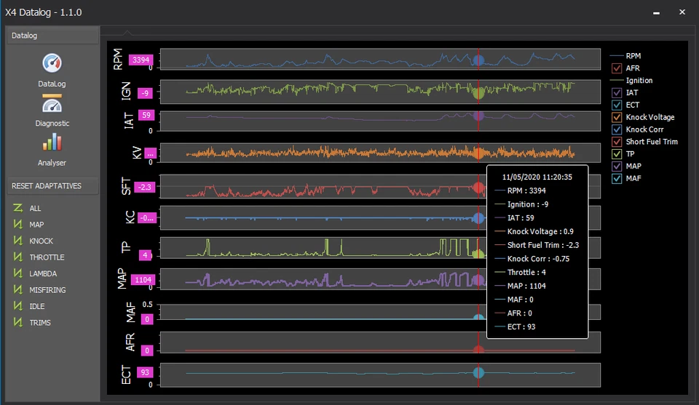Image resolution: width=699 pixels, height=405 pixels.
Task: Click the MAP reset icon
Action: [x=18, y=225]
